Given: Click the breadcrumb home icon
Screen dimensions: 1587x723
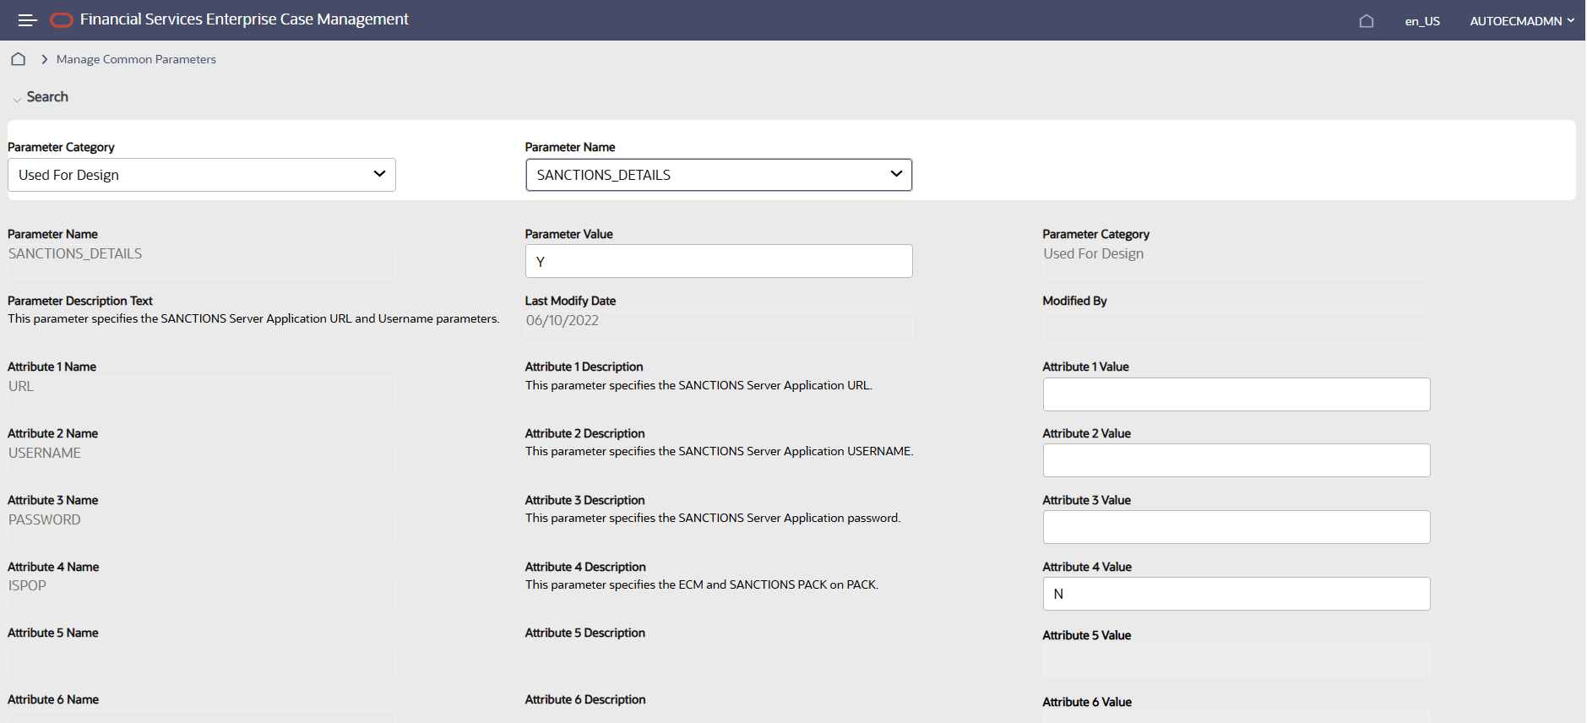Looking at the screenshot, I should [19, 59].
